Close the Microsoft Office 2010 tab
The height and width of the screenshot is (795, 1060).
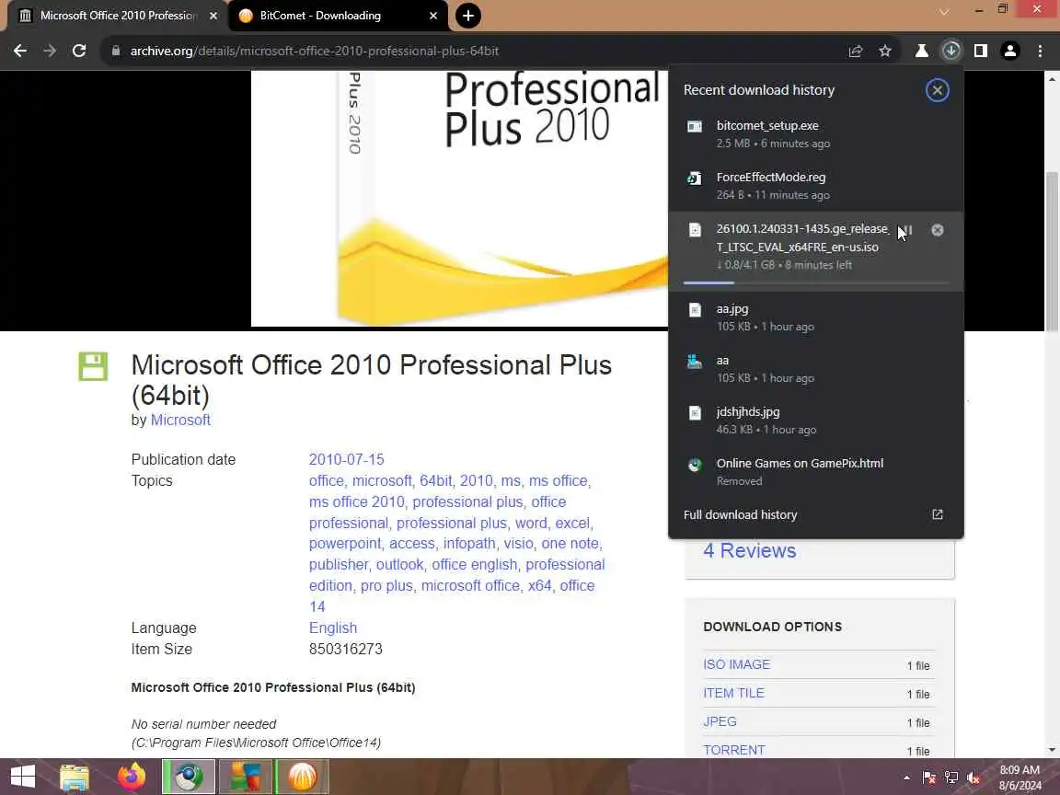pyautogui.click(x=213, y=16)
